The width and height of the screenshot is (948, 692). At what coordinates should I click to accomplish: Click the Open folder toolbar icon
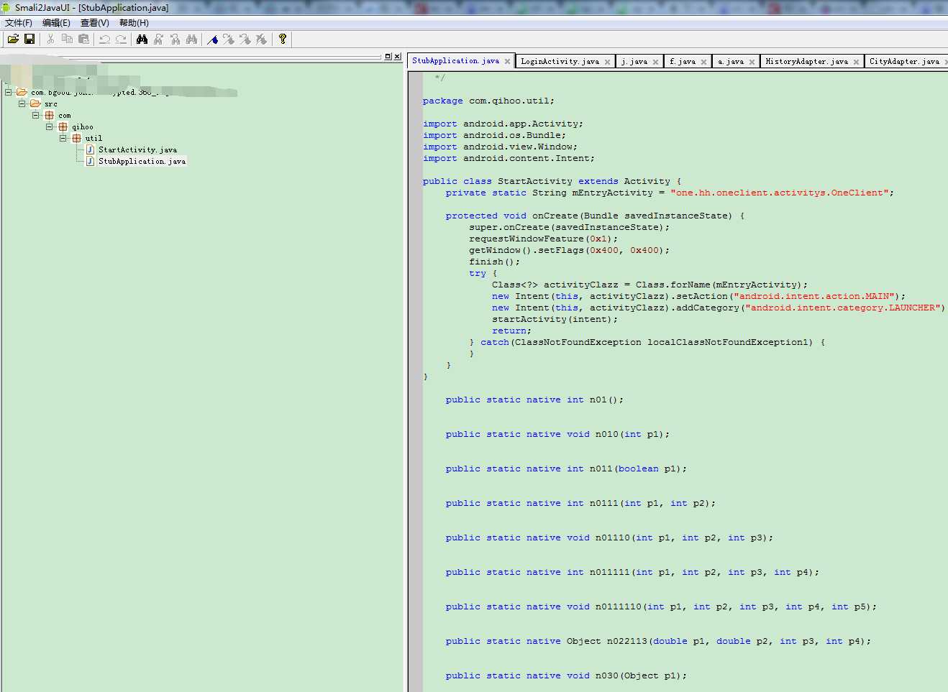13,40
